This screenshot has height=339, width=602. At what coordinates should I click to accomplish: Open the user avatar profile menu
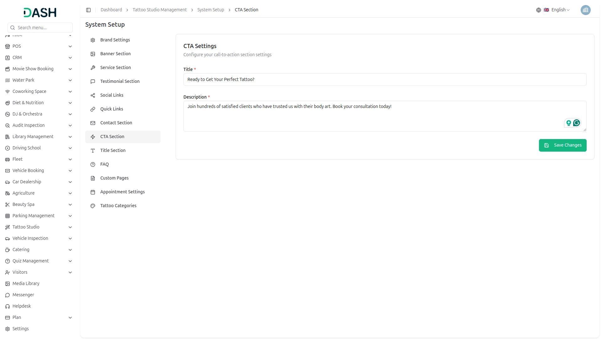pyautogui.click(x=585, y=10)
